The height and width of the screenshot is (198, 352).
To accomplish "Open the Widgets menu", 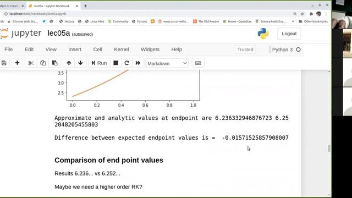I will [x=150, y=50].
